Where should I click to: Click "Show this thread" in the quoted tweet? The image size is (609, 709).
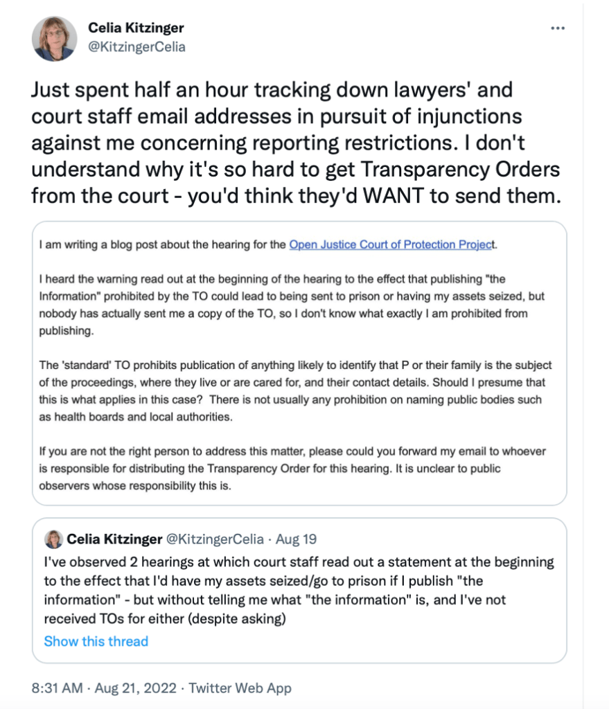point(96,641)
